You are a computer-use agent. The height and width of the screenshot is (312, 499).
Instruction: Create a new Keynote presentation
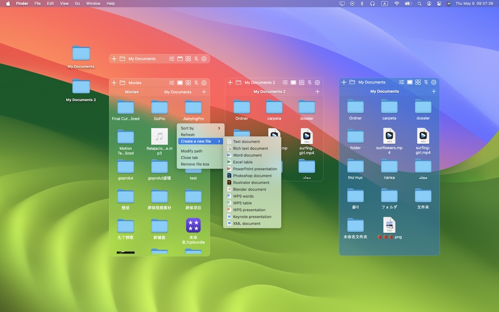pos(252,216)
